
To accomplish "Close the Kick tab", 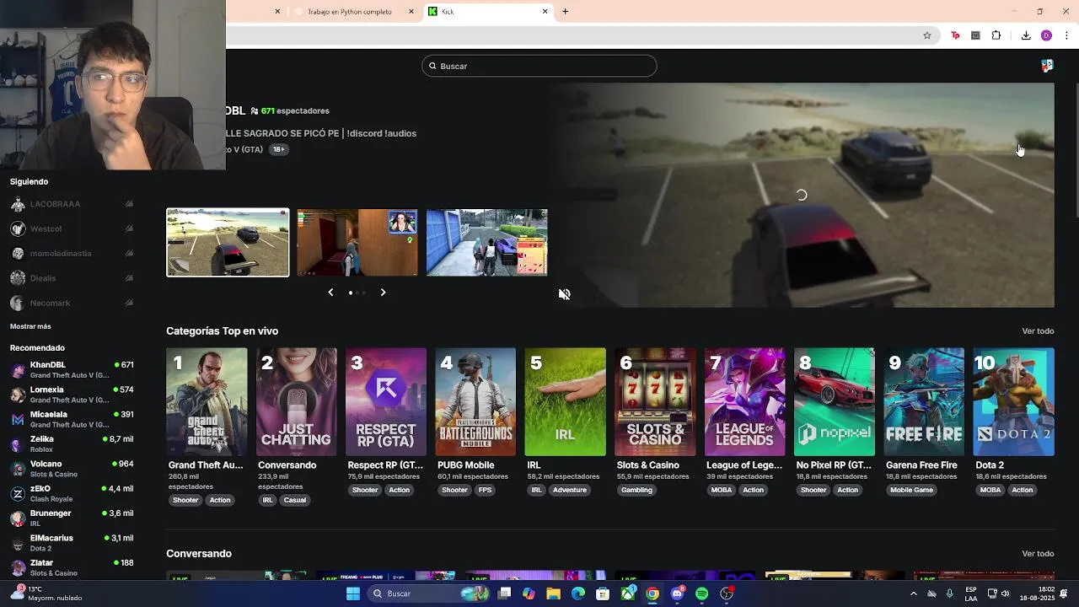I will [x=545, y=12].
